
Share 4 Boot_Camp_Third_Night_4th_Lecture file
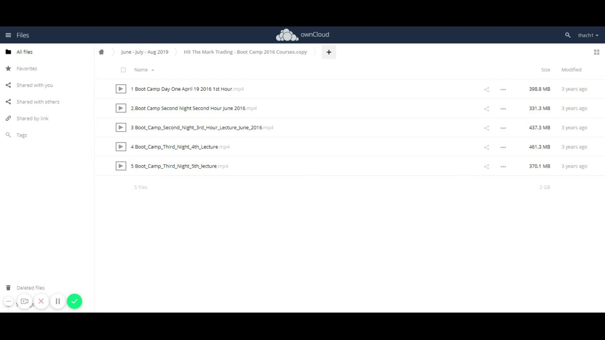pos(486,147)
